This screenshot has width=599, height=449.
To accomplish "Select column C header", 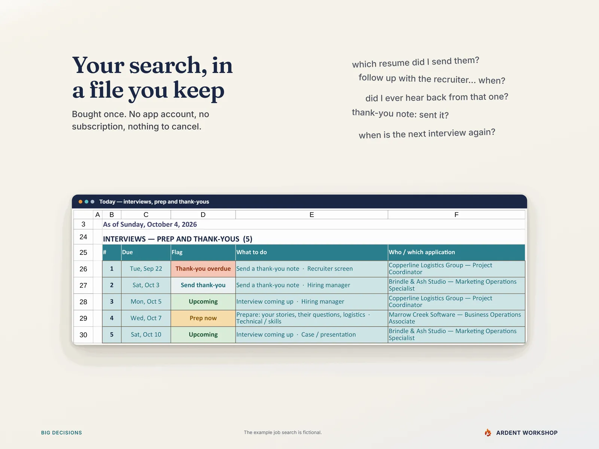I will coord(146,215).
